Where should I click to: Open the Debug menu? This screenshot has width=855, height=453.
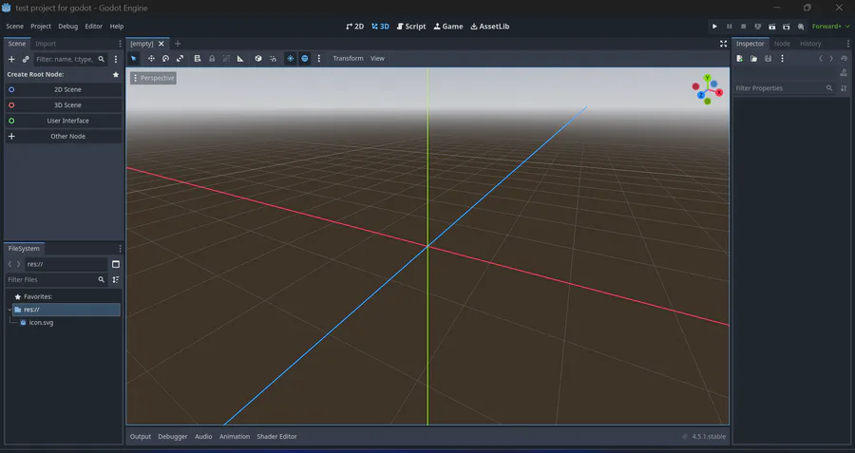pos(68,27)
